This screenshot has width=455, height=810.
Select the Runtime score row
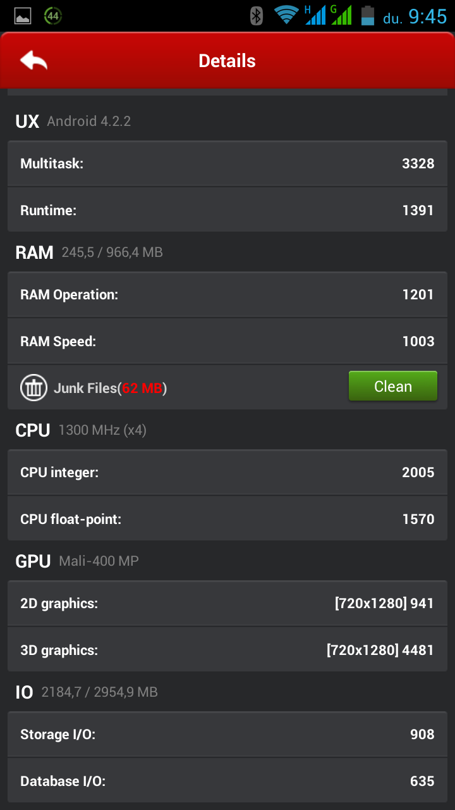pos(227,211)
